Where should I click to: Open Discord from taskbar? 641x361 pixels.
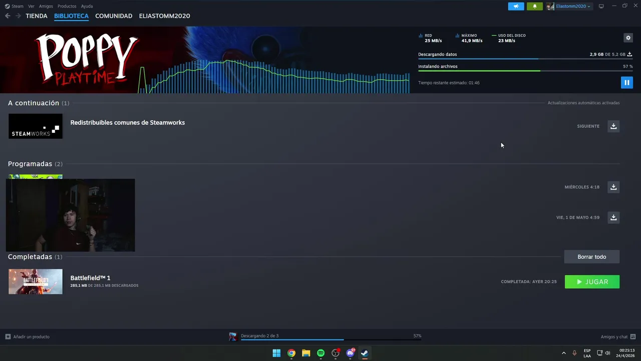[351, 353]
